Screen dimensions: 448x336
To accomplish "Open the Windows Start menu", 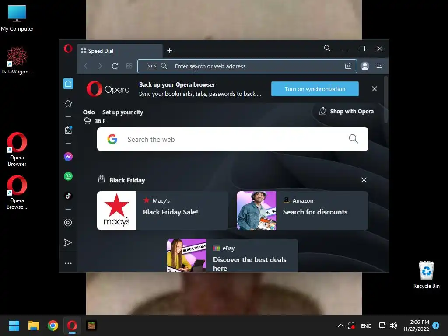I will pyautogui.click(x=14, y=325).
